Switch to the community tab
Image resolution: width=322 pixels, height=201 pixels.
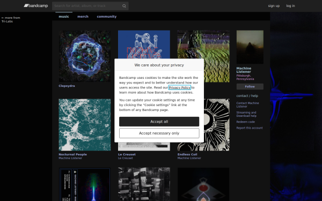click(107, 17)
